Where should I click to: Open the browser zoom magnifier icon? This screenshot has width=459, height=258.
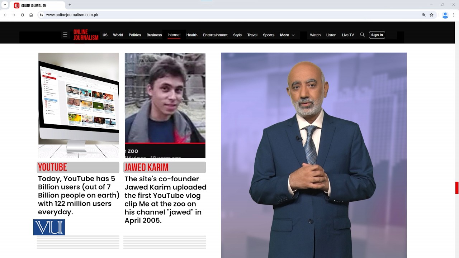point(423,15)
